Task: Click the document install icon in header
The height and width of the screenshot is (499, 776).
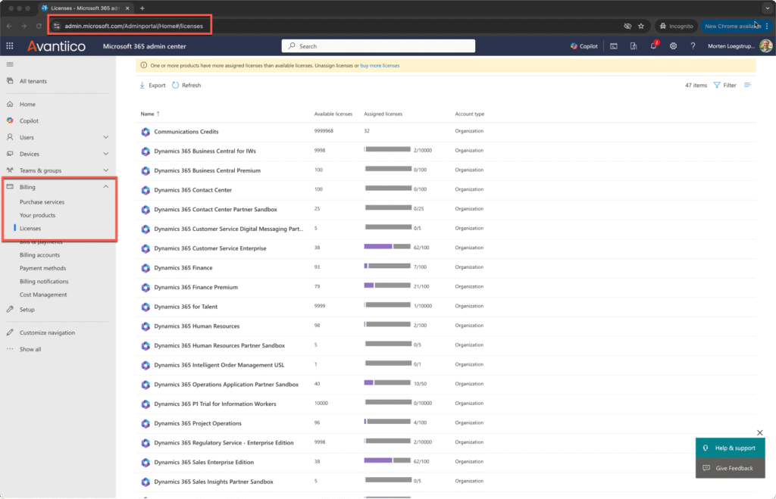Action: point(634,46)
